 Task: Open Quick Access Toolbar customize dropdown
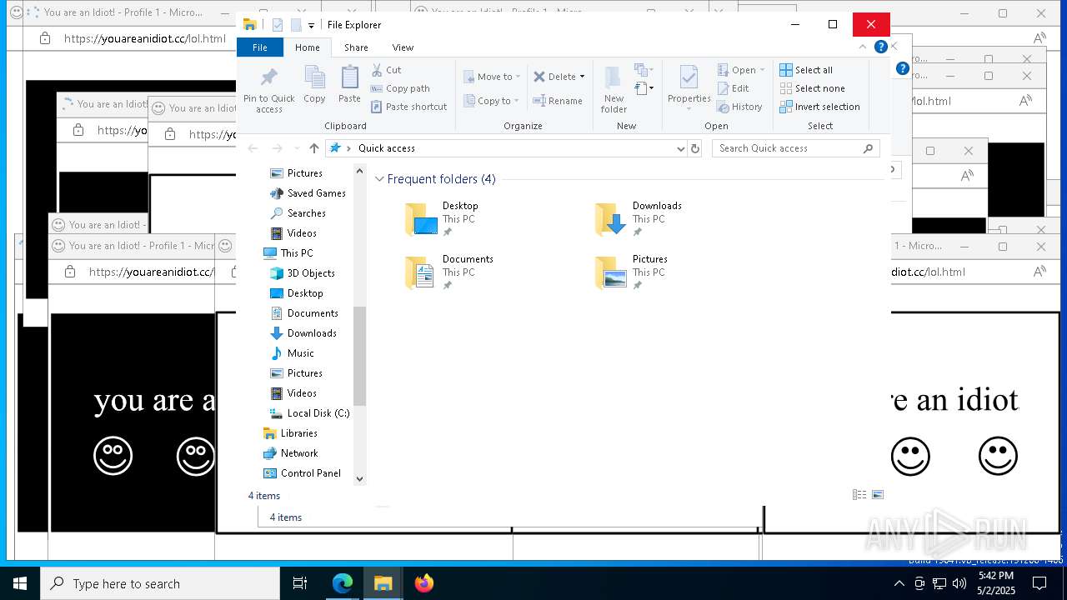click(311, 26)
